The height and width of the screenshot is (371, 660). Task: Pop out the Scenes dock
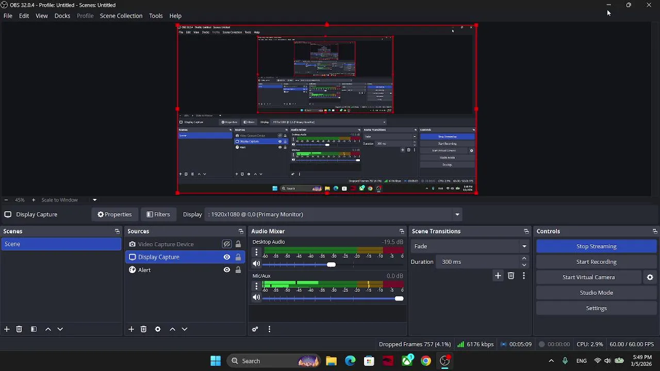tap(117, 231)
